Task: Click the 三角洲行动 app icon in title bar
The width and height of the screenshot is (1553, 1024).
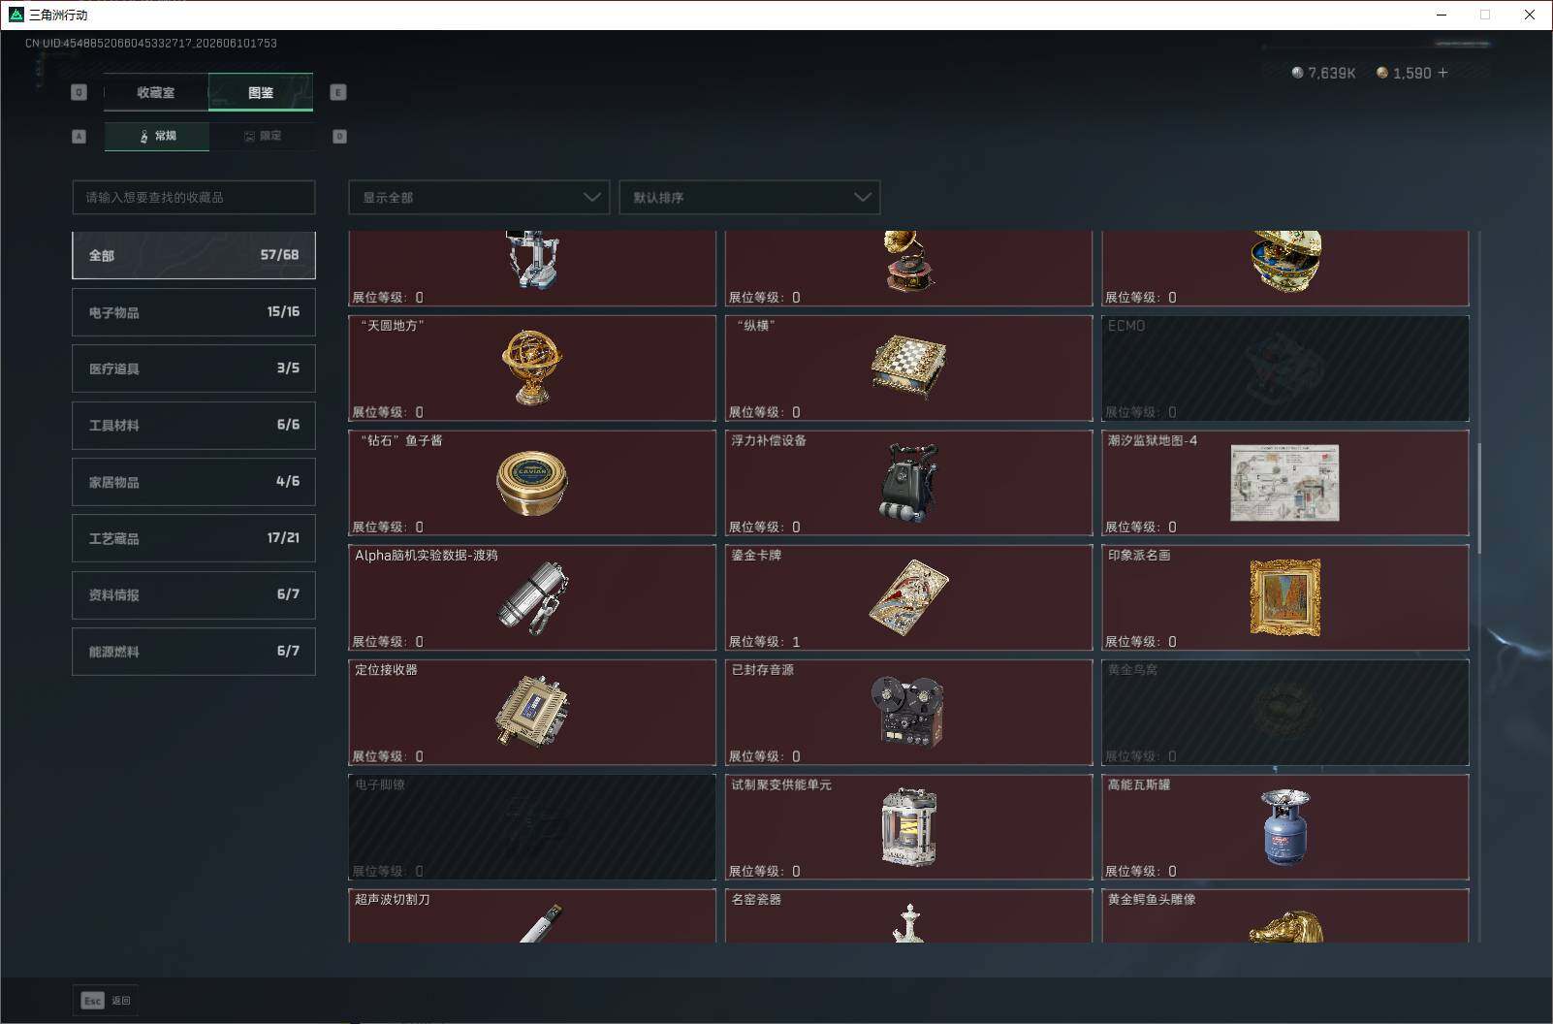Action: point(16,15)
